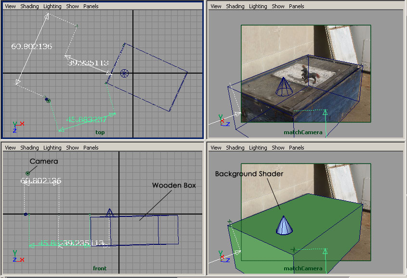Select the camera icon in the front view

click(x=28, y=173)
